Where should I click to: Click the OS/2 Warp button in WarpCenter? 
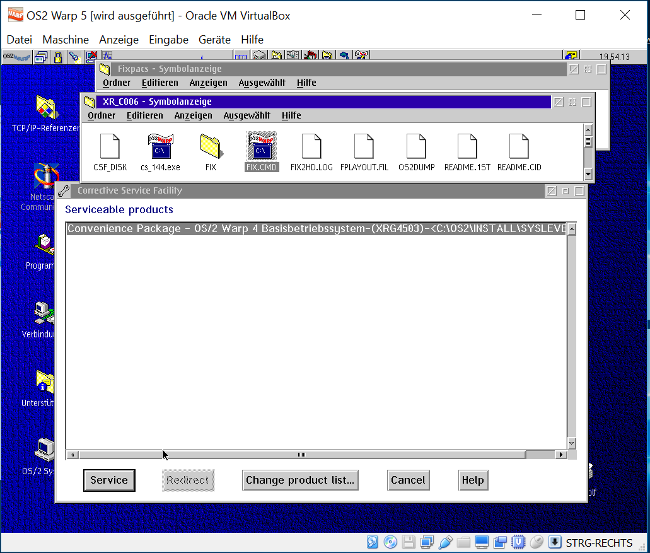[x=16, y=57]
